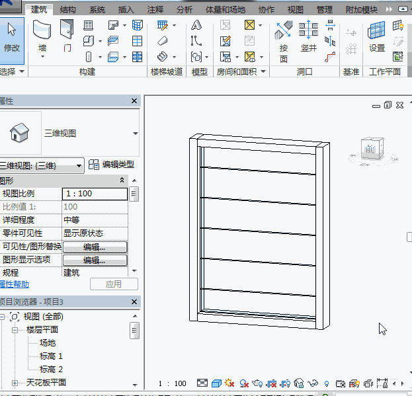Open the 标高 1 floor plan
412x396 pixels.
click(51, 356)
